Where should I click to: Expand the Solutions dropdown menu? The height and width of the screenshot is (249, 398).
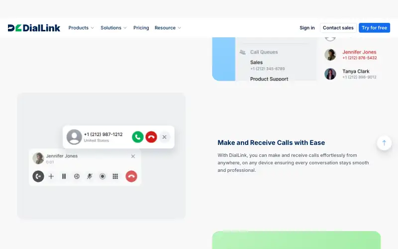click(x=113, y=28)
